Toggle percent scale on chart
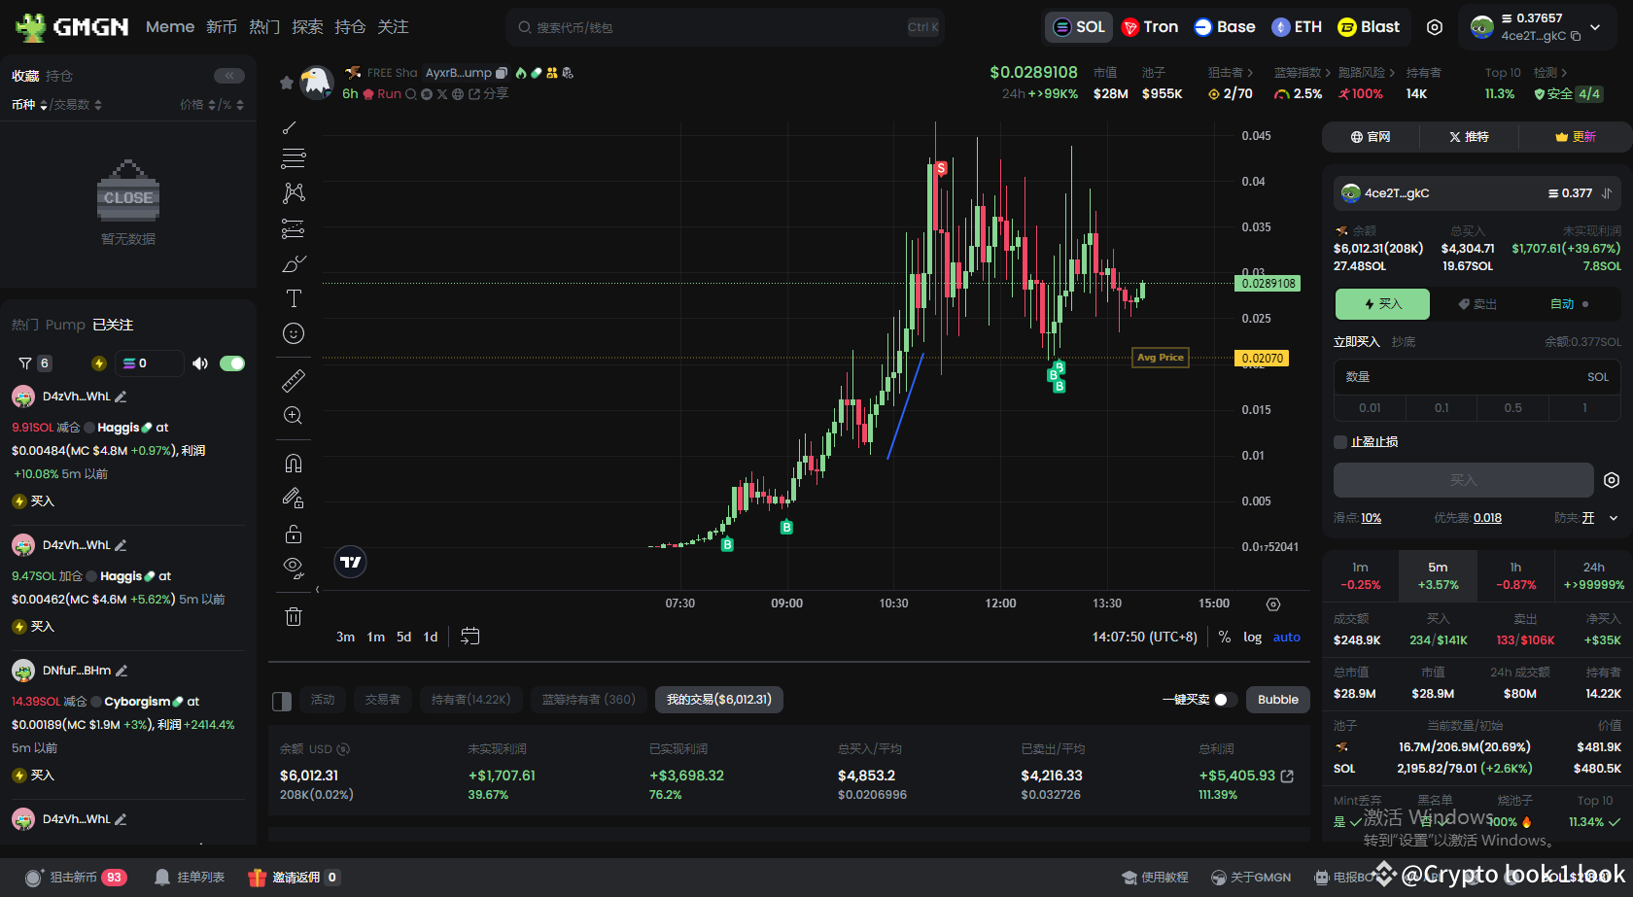Viewport: 1633px width, 897px height. click(1225, 638)
